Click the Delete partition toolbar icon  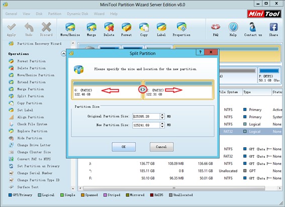click(109, 27)
